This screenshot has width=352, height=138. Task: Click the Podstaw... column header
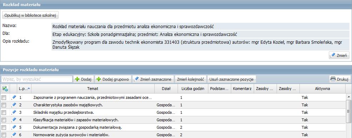(x=219, y=89)
